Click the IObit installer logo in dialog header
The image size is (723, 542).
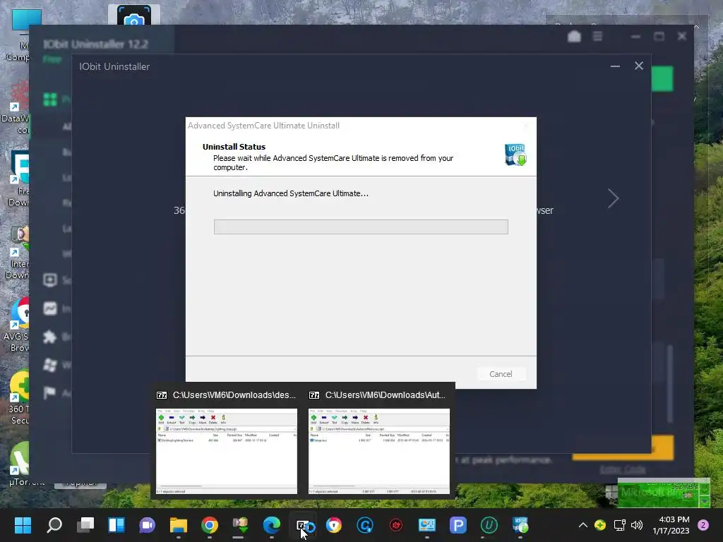(515, 155)
